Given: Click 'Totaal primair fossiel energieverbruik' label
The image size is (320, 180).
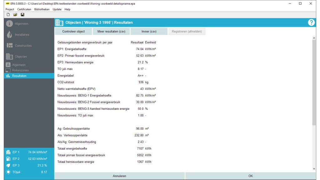Looking at the screenshot, I should 81,155.
